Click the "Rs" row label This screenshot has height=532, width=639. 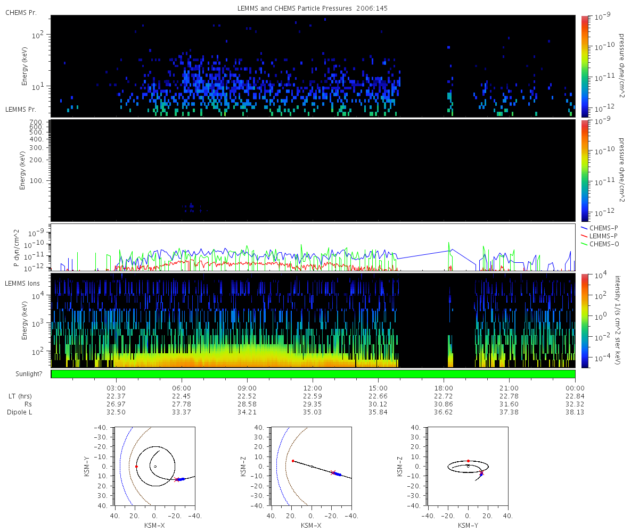click(x=27, y=404)
